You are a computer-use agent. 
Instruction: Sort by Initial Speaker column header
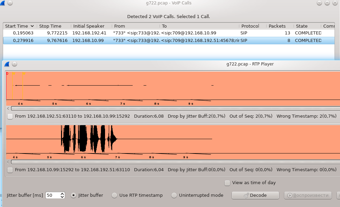point(91,26)
